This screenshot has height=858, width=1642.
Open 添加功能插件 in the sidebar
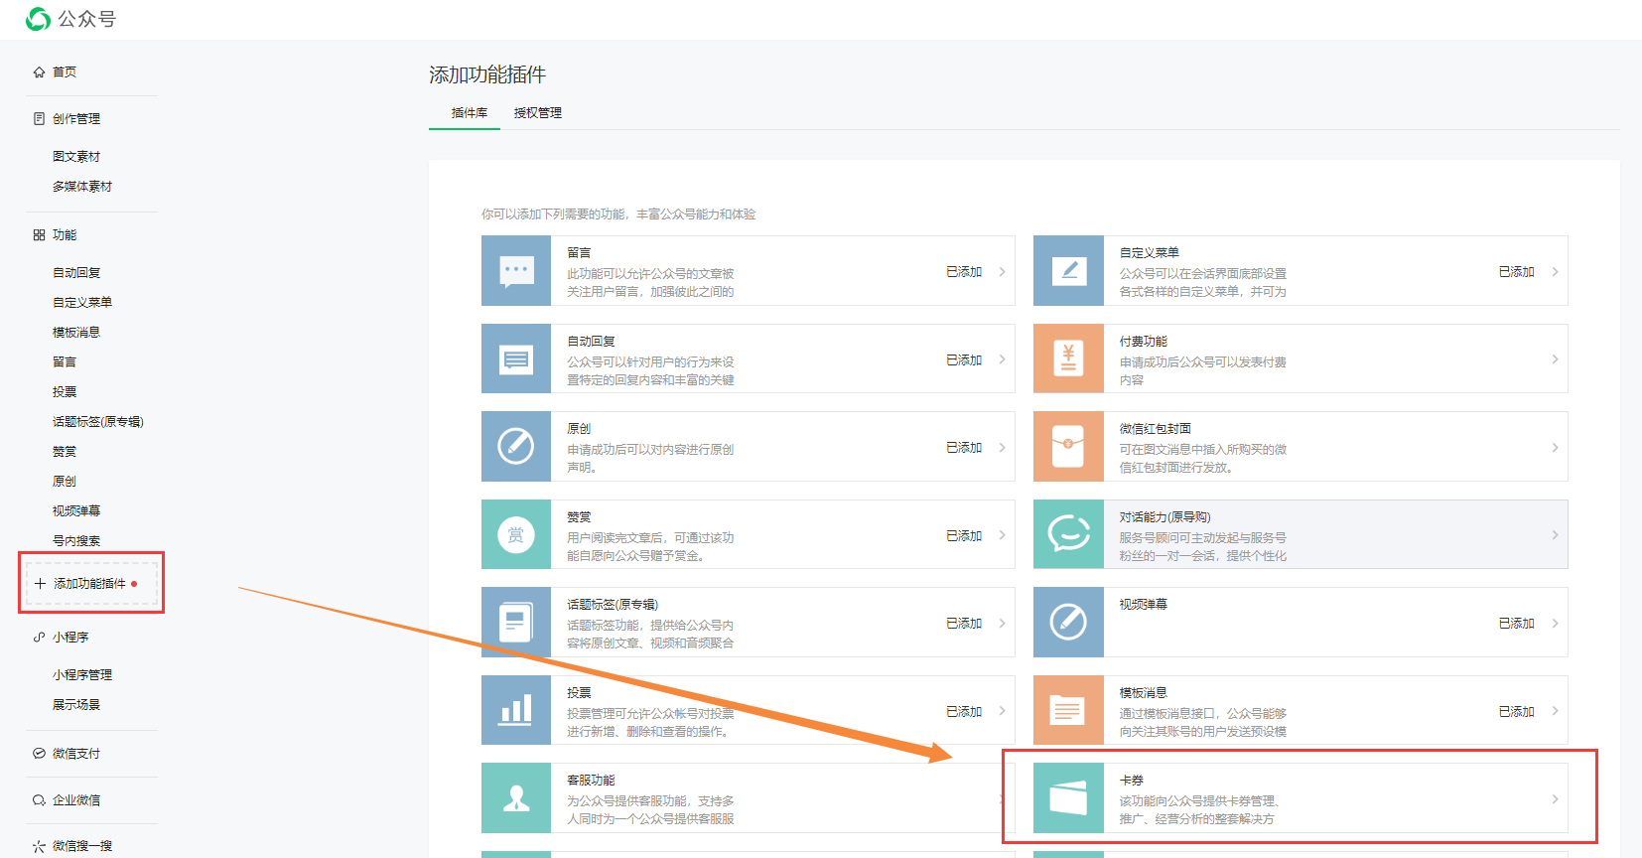(x=89, y=584)
